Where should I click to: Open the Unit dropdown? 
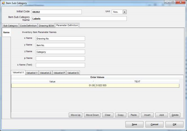coord(124,12)
